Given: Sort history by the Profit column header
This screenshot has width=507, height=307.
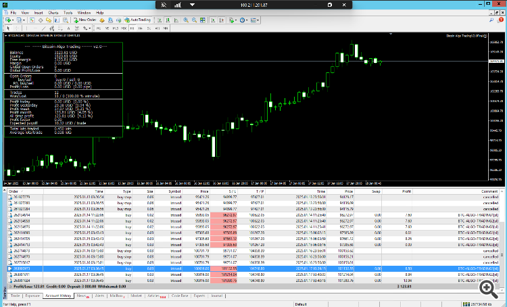Looking at the screenshot, I should pyautogui.click(x=397, y=191).
